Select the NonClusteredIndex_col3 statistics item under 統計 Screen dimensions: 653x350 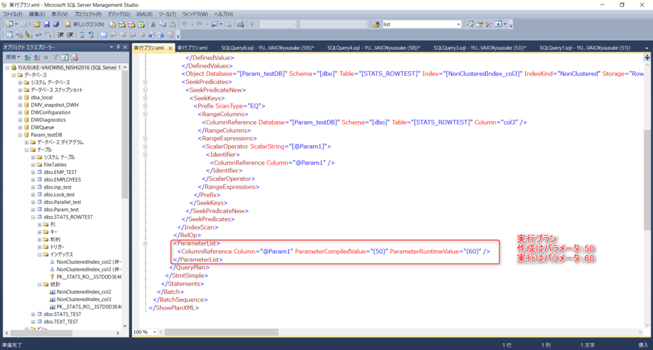[84, 299]
